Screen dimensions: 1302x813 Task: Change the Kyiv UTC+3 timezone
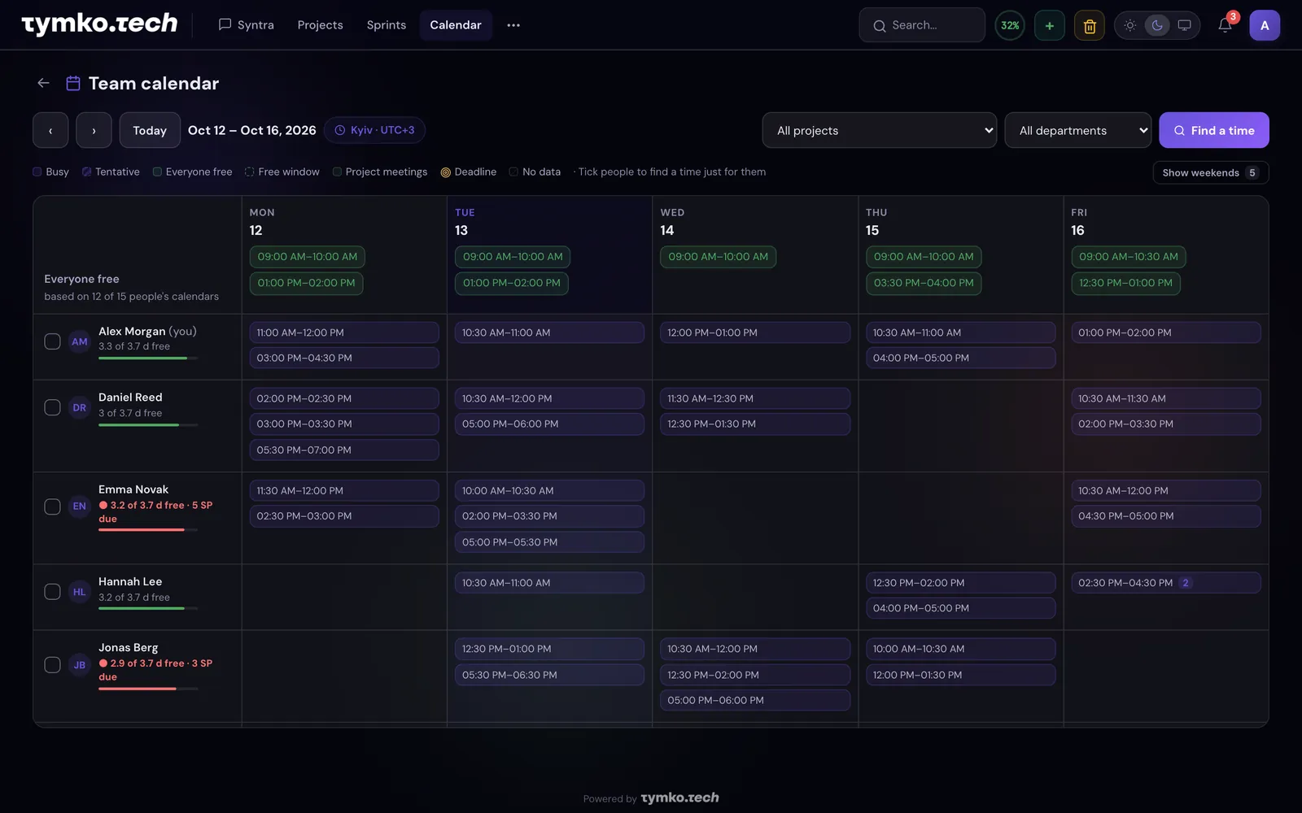374,130
